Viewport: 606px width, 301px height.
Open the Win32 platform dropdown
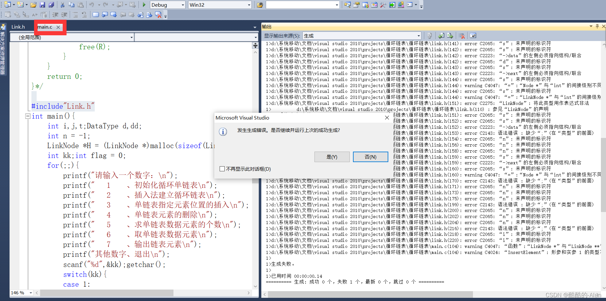pos(249,5)
